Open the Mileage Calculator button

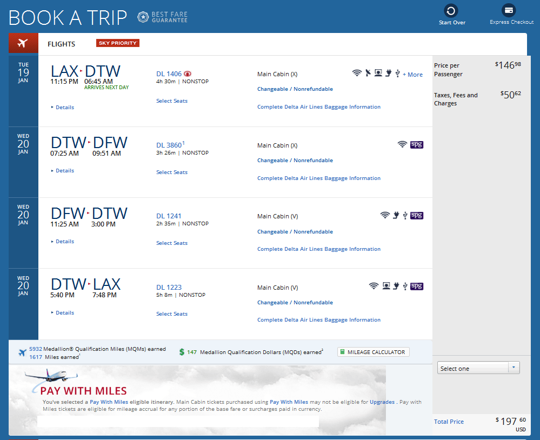tap(374, 352)
